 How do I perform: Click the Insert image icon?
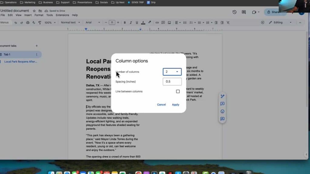tap(169, 22)
